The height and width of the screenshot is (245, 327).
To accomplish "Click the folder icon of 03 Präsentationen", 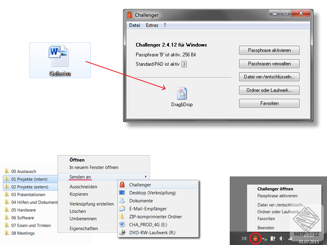I will [7, 194].
